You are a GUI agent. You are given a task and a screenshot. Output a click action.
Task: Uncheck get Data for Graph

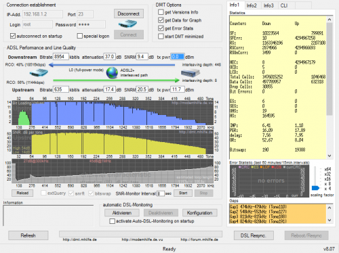[161, 20]
